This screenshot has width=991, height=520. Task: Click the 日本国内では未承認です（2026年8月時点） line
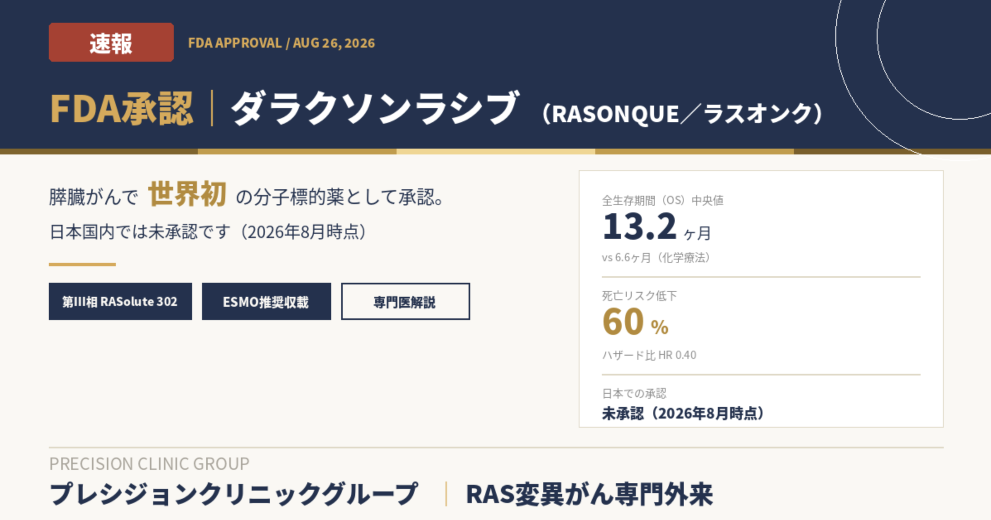pyautogui.click(x=208, y=232)
